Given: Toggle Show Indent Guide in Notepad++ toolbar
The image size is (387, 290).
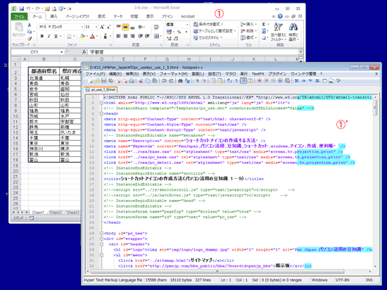Looking at the screenshot, I should 243,81.
